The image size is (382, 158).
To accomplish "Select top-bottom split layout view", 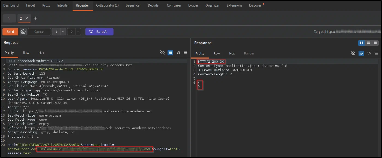I will click(x=368, y=43).
